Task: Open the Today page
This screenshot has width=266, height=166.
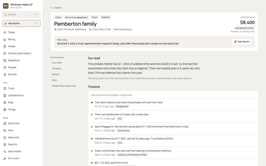Action: tap(21, 32)
